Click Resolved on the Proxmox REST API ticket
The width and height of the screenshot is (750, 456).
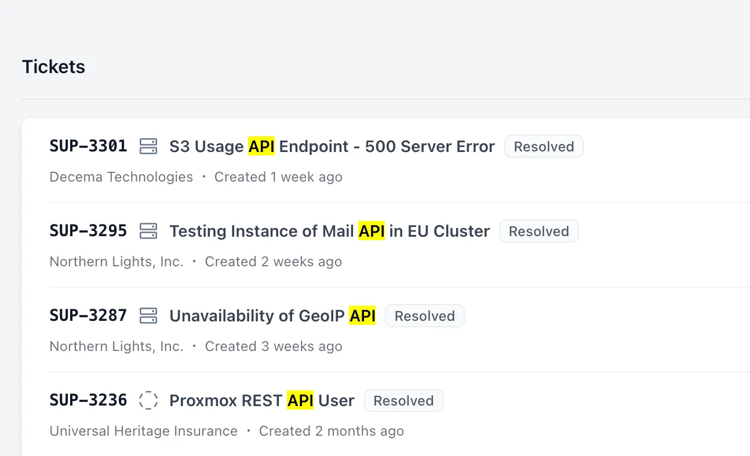pyautogui.click(x=403, y=400)
